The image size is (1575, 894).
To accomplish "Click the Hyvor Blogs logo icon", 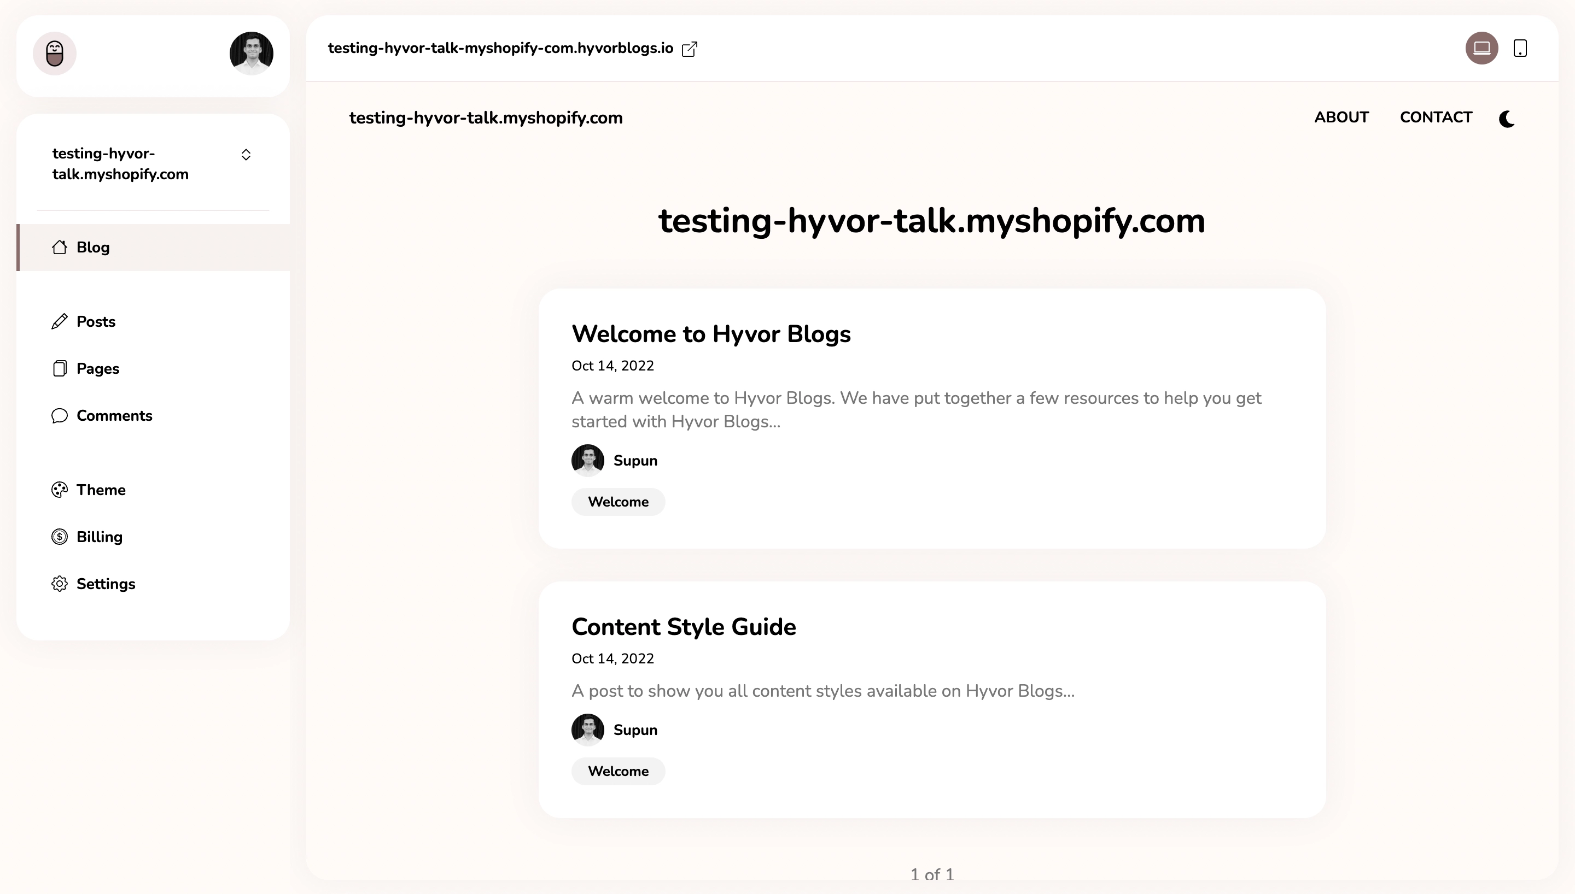I will tap(55, 54).
